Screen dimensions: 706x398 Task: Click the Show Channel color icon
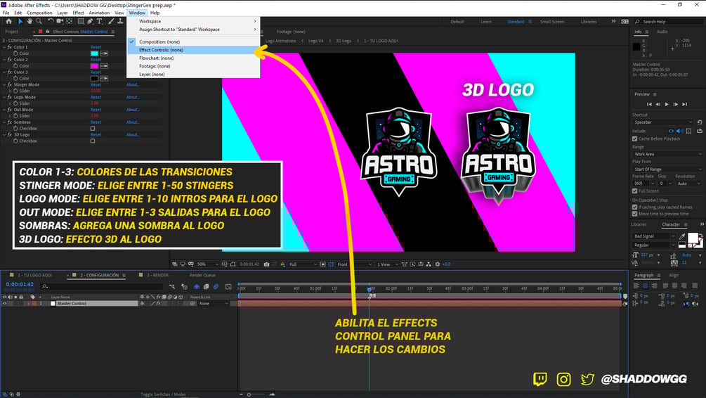tap(283, 264)
